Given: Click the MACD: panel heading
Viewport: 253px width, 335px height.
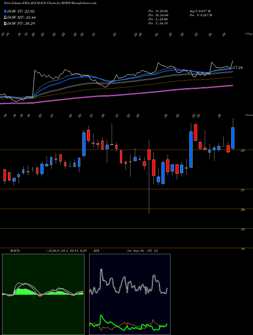Looking at the screenshot, I should (15, 251).
